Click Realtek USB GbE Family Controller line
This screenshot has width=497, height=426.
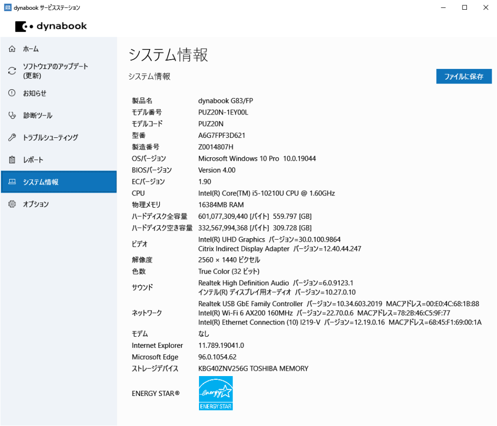coord(338,304)
